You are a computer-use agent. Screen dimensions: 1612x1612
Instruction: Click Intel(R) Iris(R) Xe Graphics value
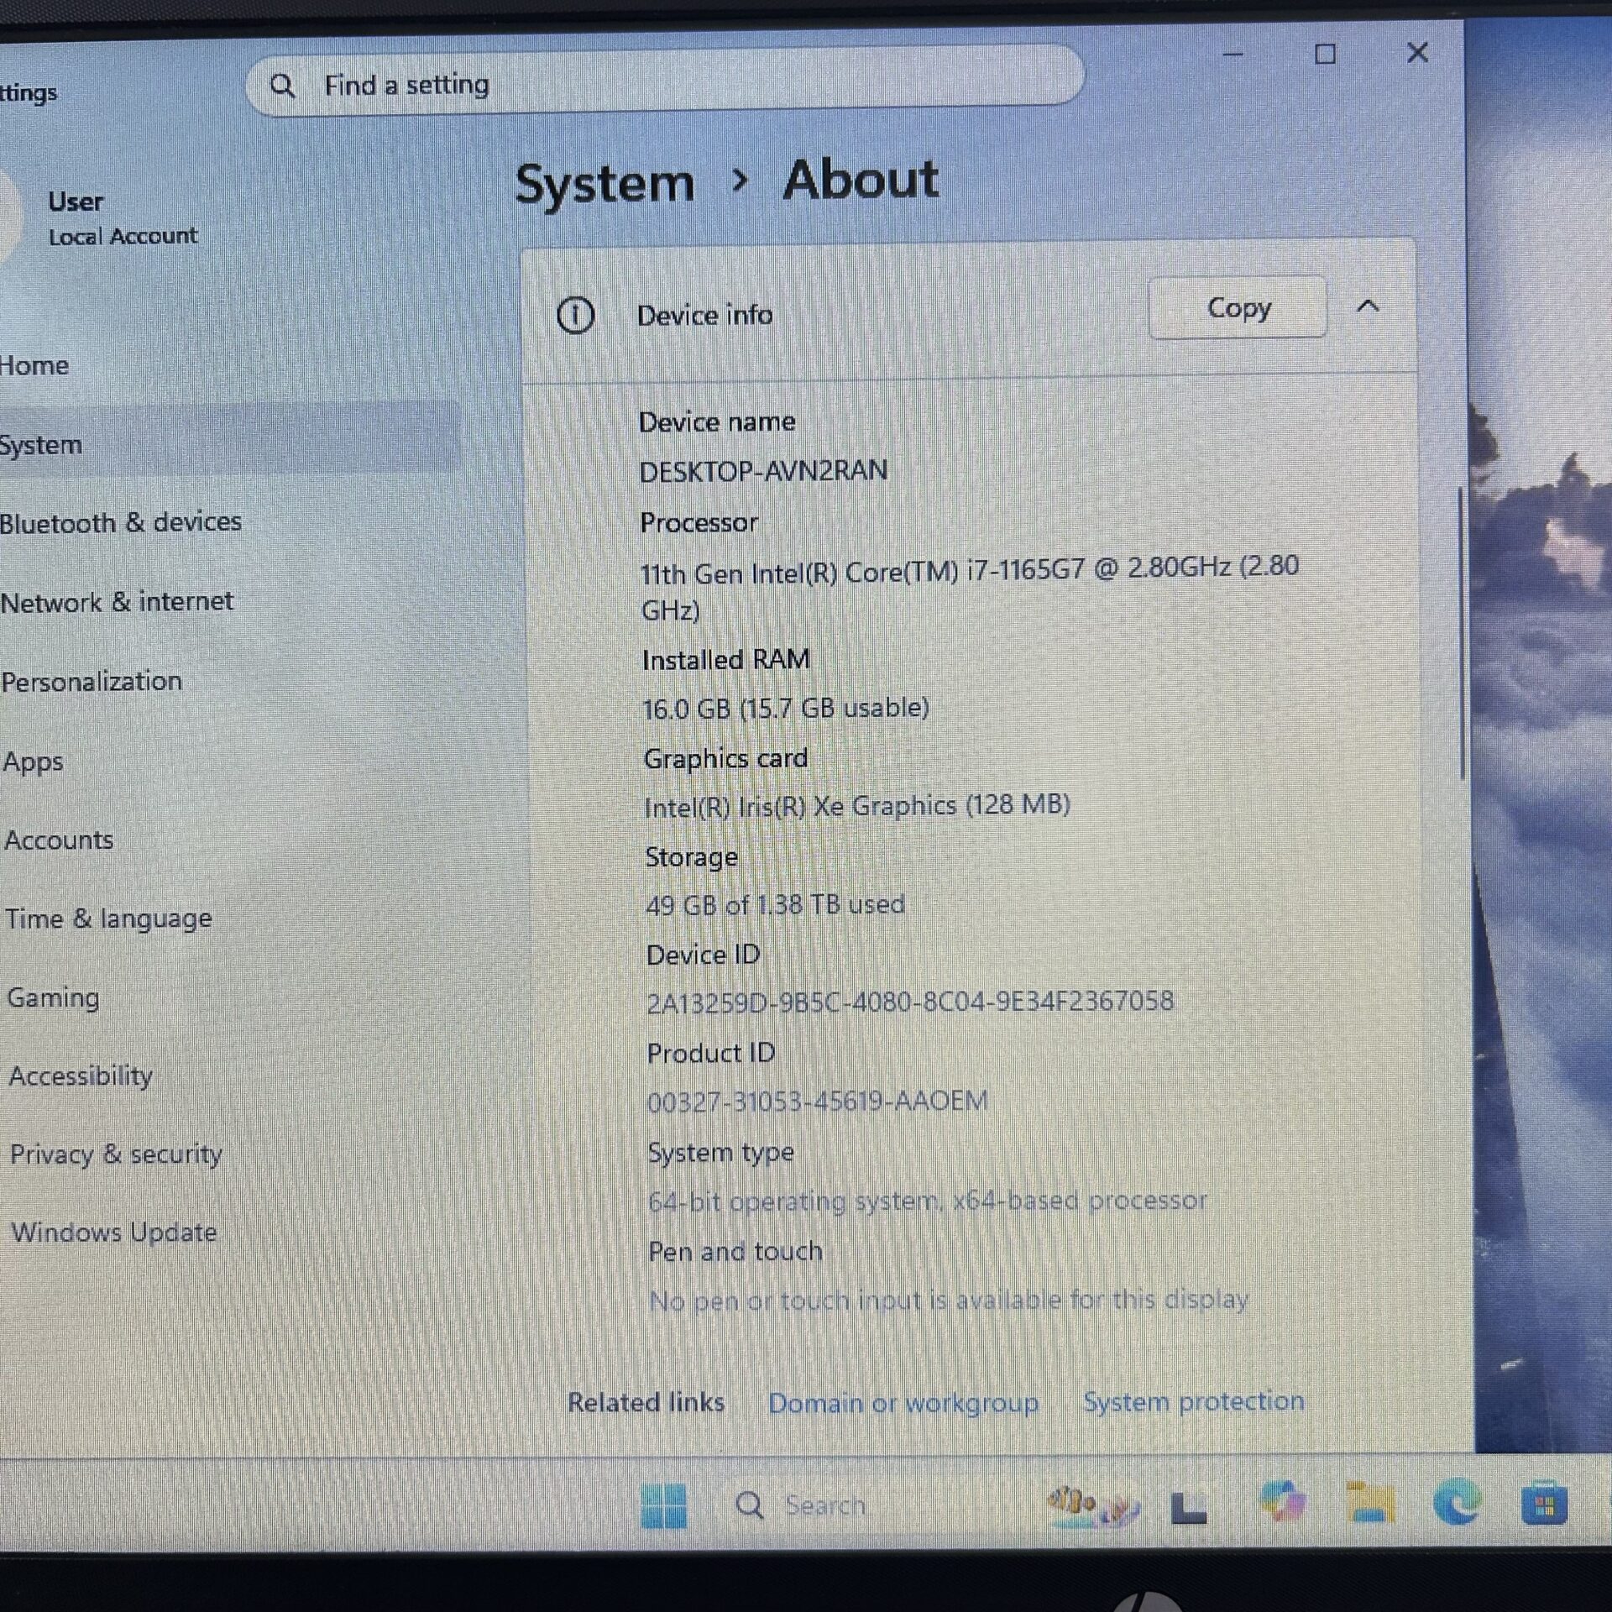856,806
